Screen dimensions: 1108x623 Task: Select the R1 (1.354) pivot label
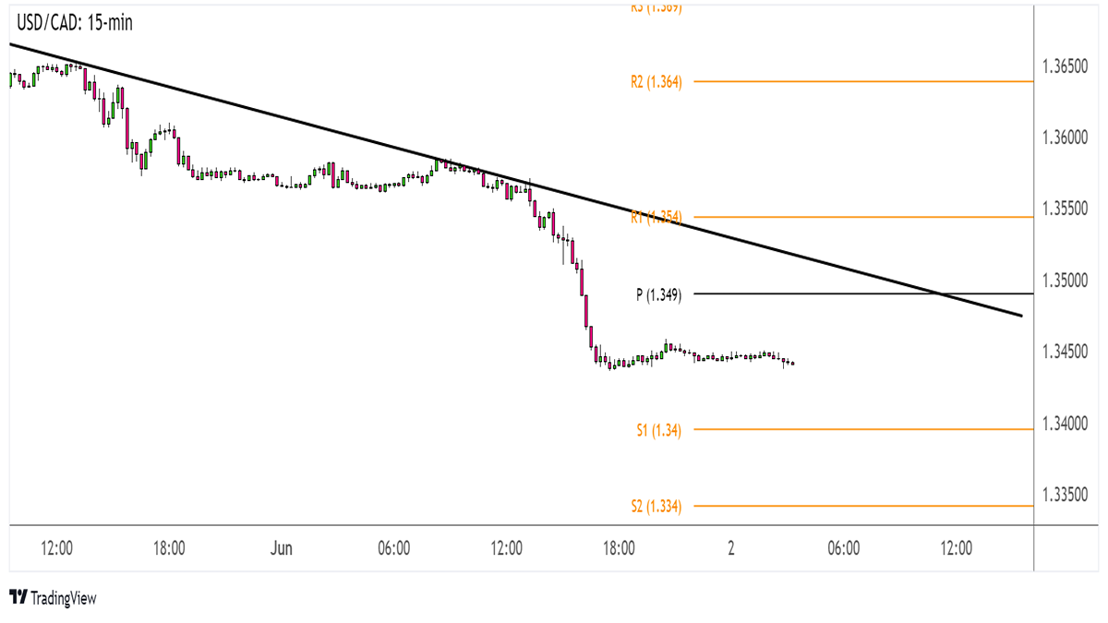point(656,217)
